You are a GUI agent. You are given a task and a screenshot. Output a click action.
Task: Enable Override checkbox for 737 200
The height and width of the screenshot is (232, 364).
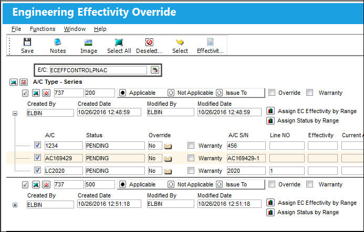pos(272,93)
